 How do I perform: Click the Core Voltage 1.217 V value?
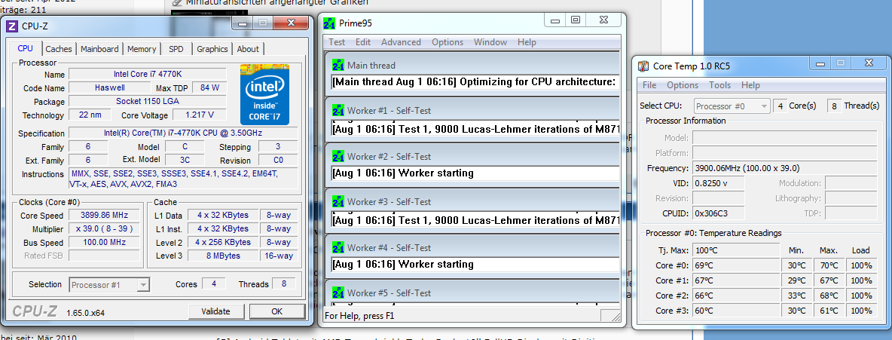pos(200,115)
